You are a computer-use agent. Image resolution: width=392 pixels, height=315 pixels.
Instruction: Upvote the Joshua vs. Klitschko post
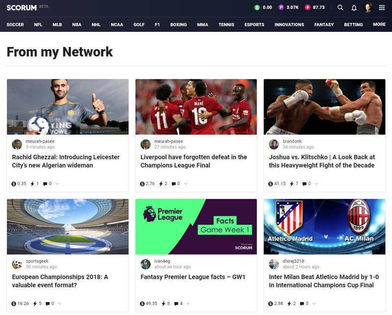tap(292, 184)
